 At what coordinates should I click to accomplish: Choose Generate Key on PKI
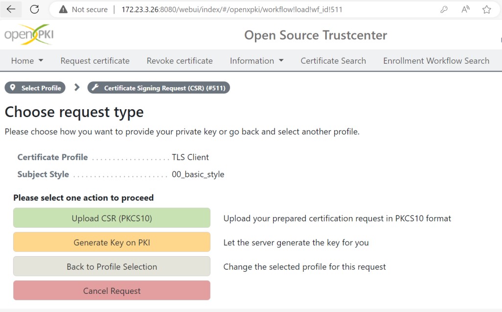pyautogui.click(x=112, y=242)
